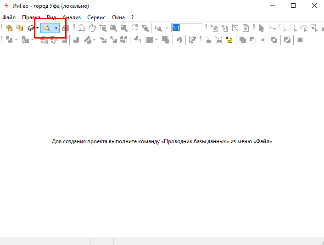Click the stacked layers icon
The width and height of the screenshot is (324, 245).
coord(31,28)
